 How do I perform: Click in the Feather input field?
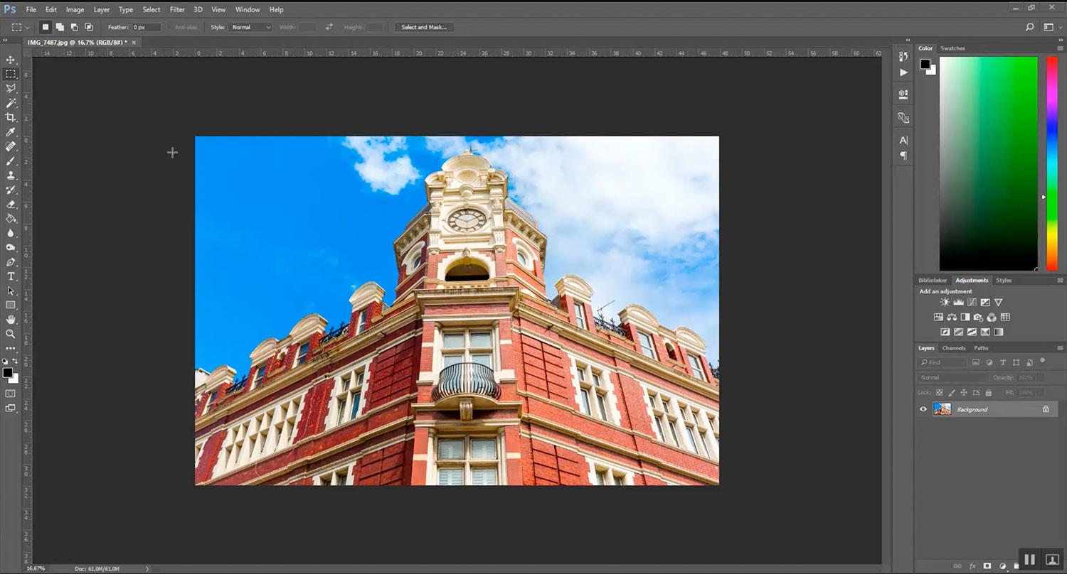tap(146, 27)
